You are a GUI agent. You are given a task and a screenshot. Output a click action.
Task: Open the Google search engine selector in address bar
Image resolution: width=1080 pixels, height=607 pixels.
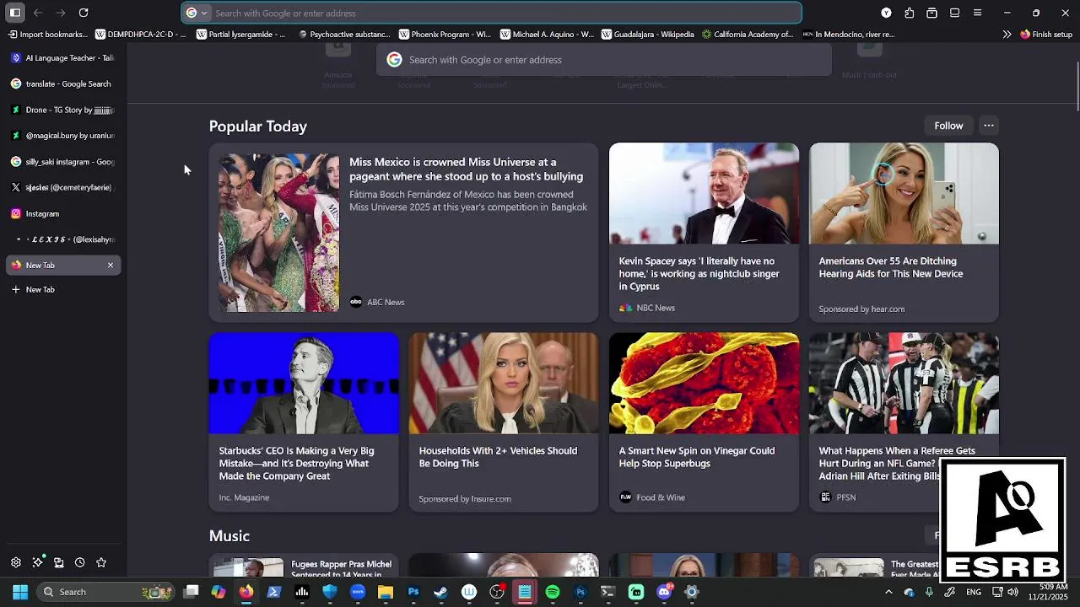click(197, 13)
